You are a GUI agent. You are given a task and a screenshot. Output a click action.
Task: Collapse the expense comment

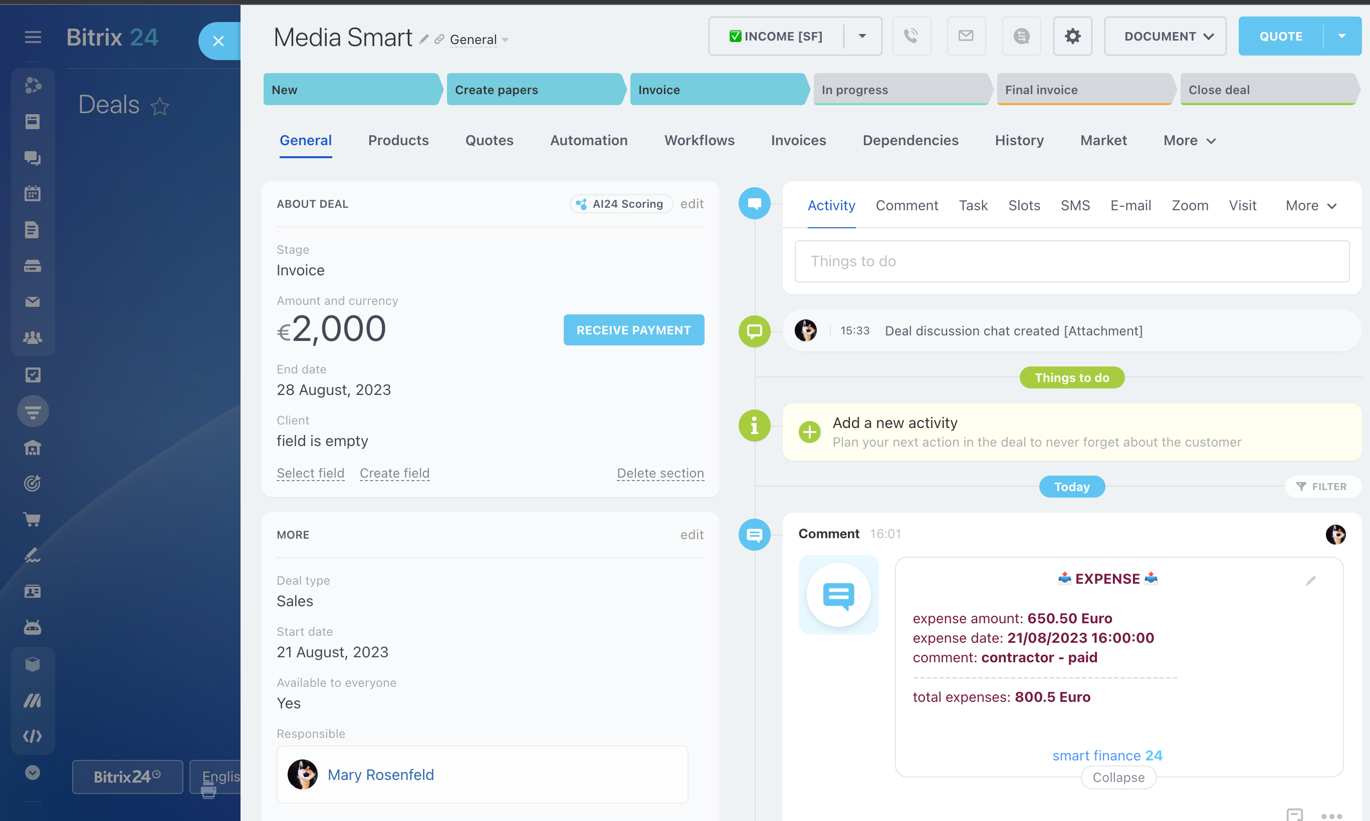pos(1118,777)
